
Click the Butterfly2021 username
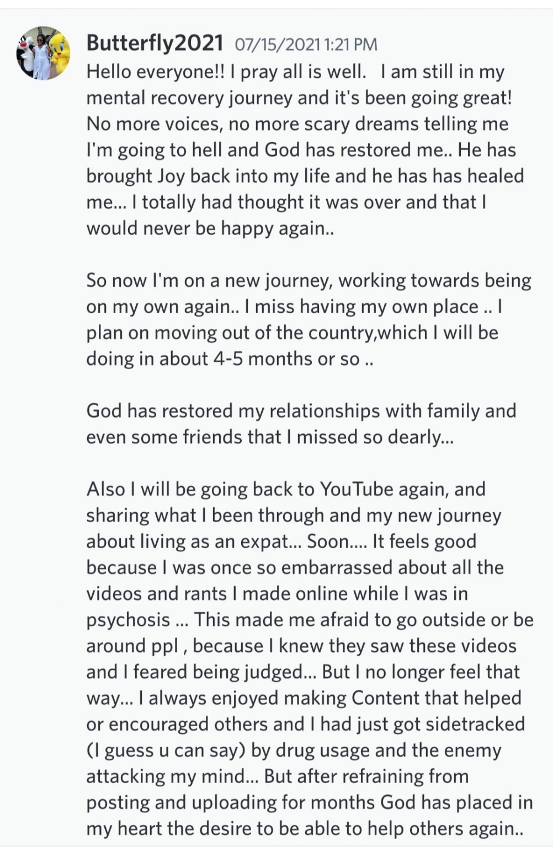[x=155, y=43]
